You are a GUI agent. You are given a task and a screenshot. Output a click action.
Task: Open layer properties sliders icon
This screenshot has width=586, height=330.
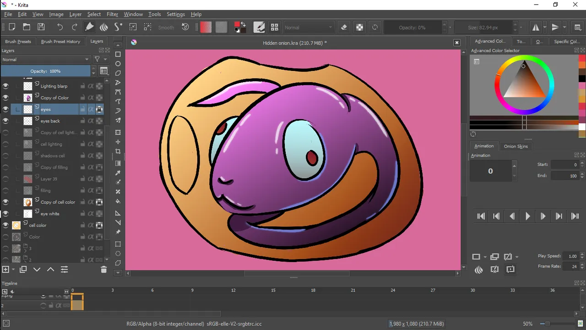64,269
